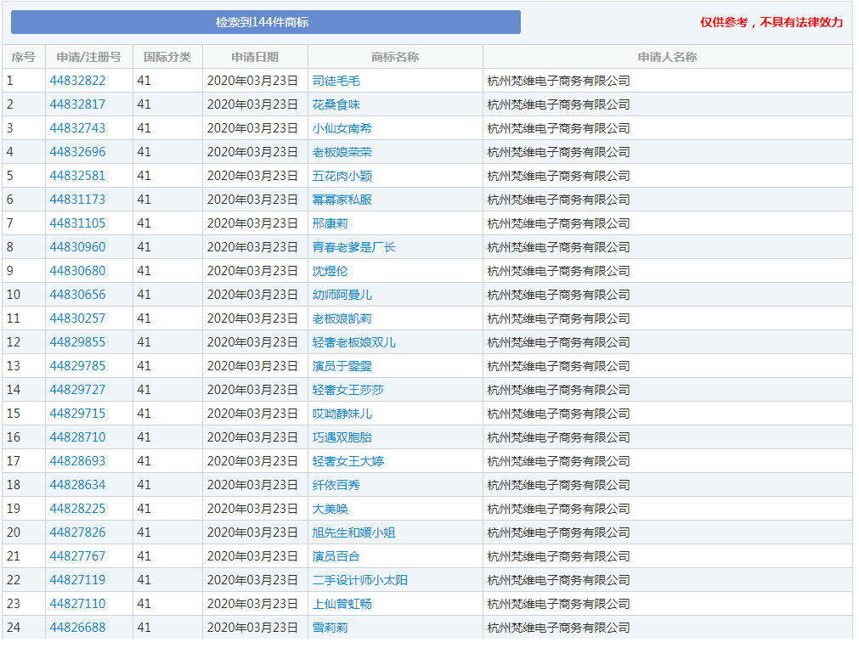The height and width of the screenshot is (648, 859).
Task: View trademark 上仙曾虹畅
Action: [342, 604]
